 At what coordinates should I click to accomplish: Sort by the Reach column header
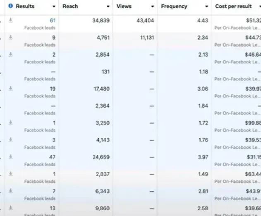tap(70, 6)
